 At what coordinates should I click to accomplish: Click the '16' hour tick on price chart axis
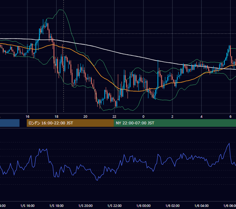(27, 117)
